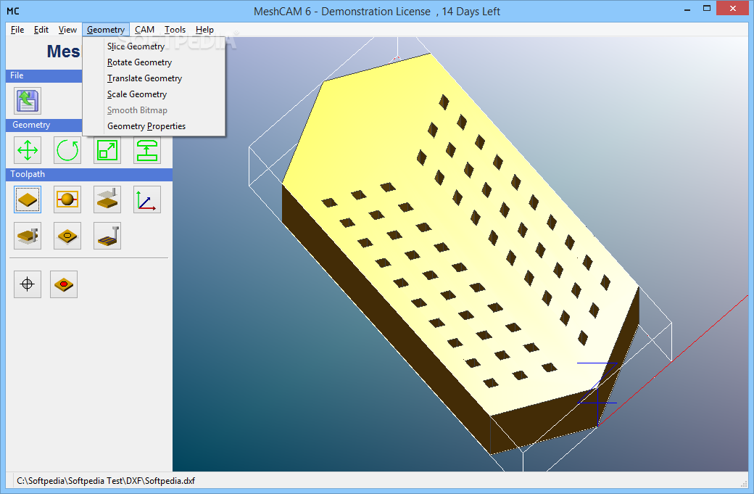This screenshot has width=754, height=494.
Task: Click the Geometry section header in sidebar
Action: pos(44,125)
